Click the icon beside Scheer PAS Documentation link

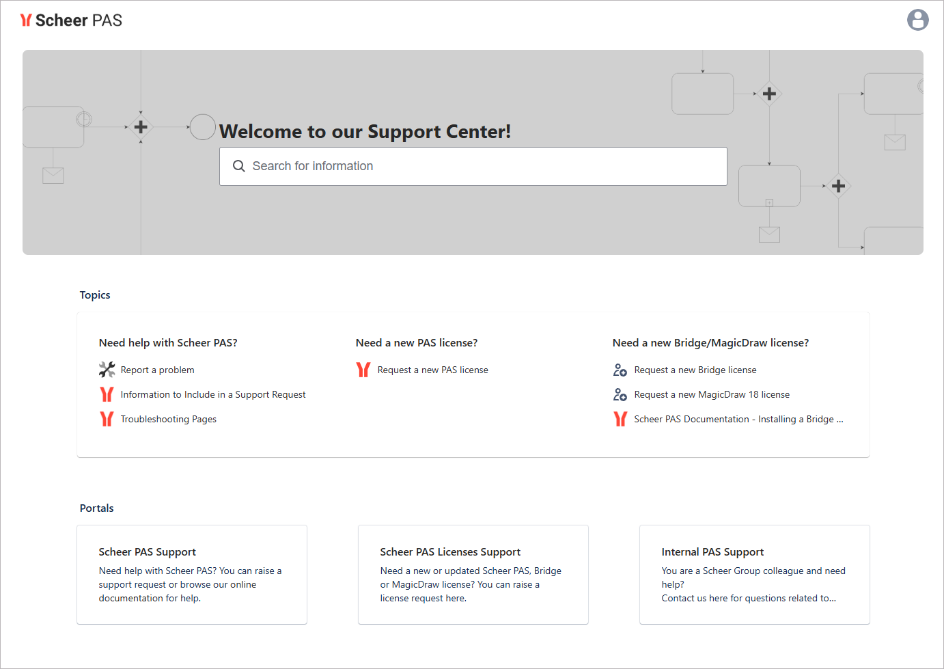point(620,419)
